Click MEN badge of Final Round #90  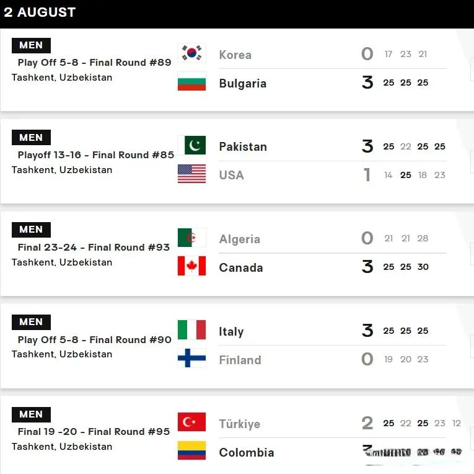31,322
